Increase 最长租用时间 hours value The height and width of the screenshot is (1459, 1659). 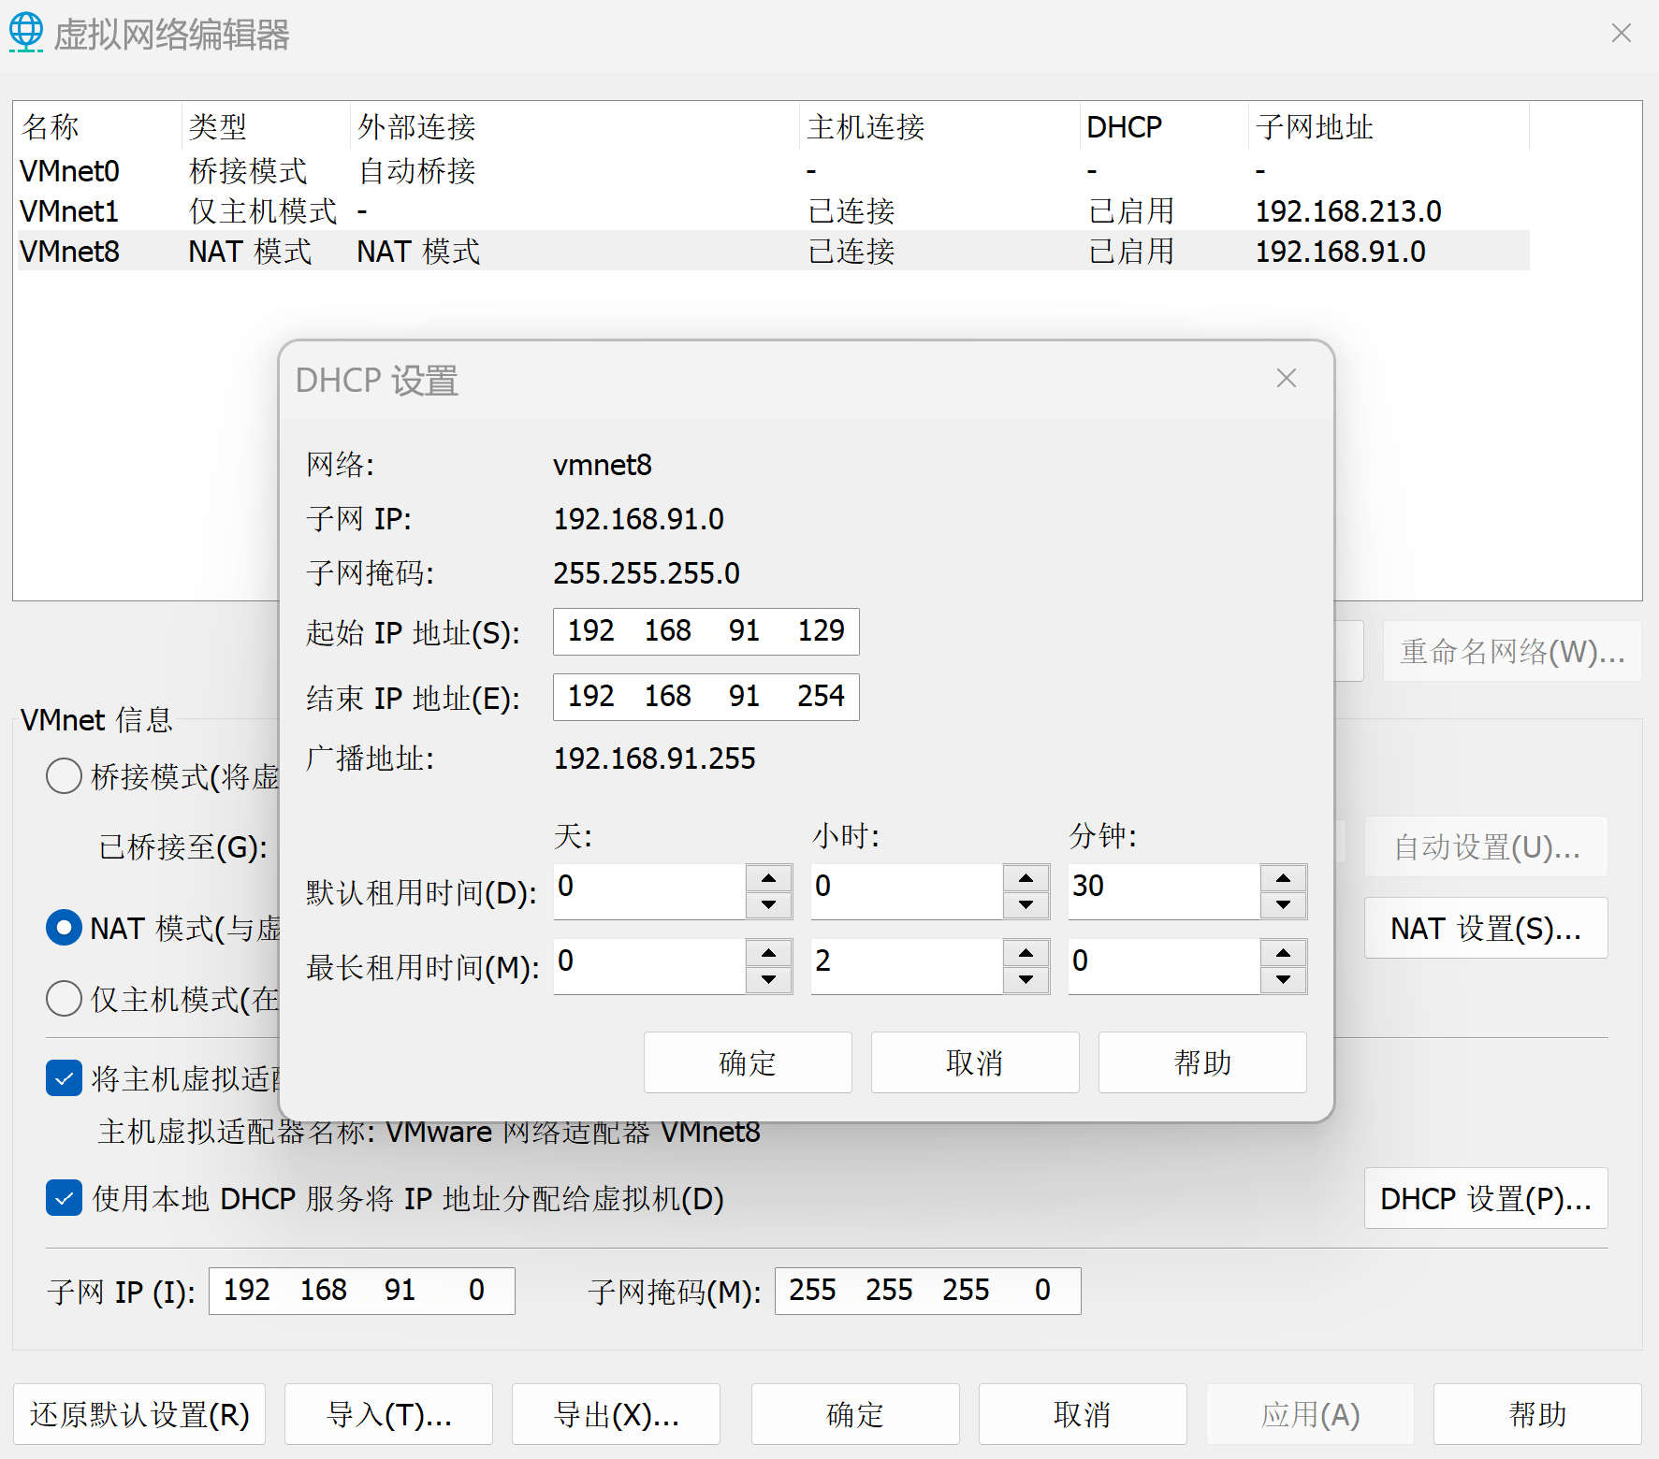[1026, 953]
